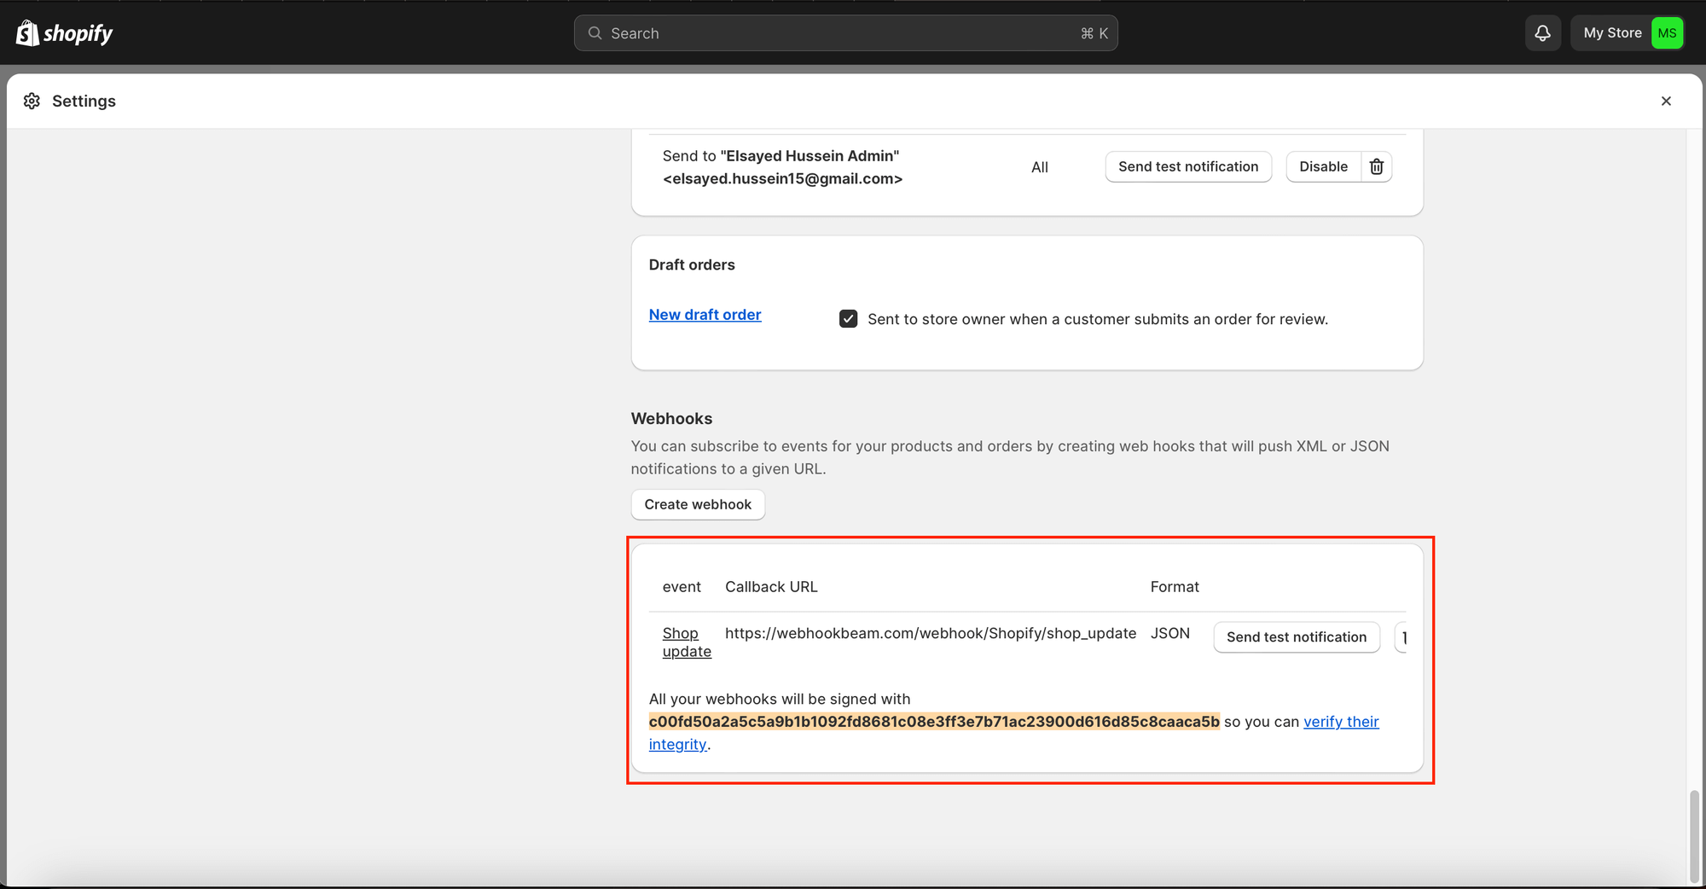
Task: Click the vertical scrollbar thumb
Action: coord(1693,836)
